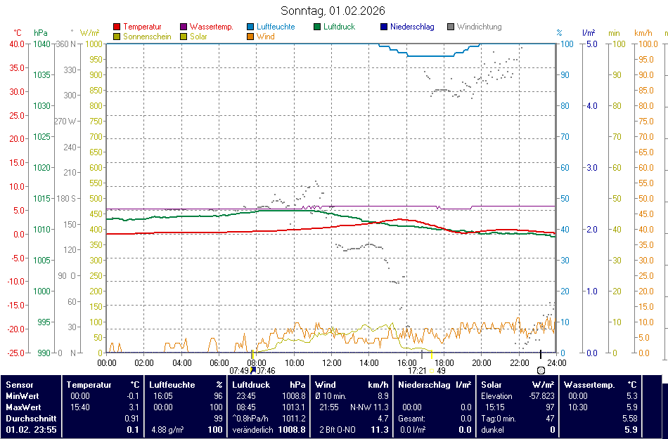Screen dimensions: 668x439
Task: Click the MaxWert row label
Action: point(23,407)
